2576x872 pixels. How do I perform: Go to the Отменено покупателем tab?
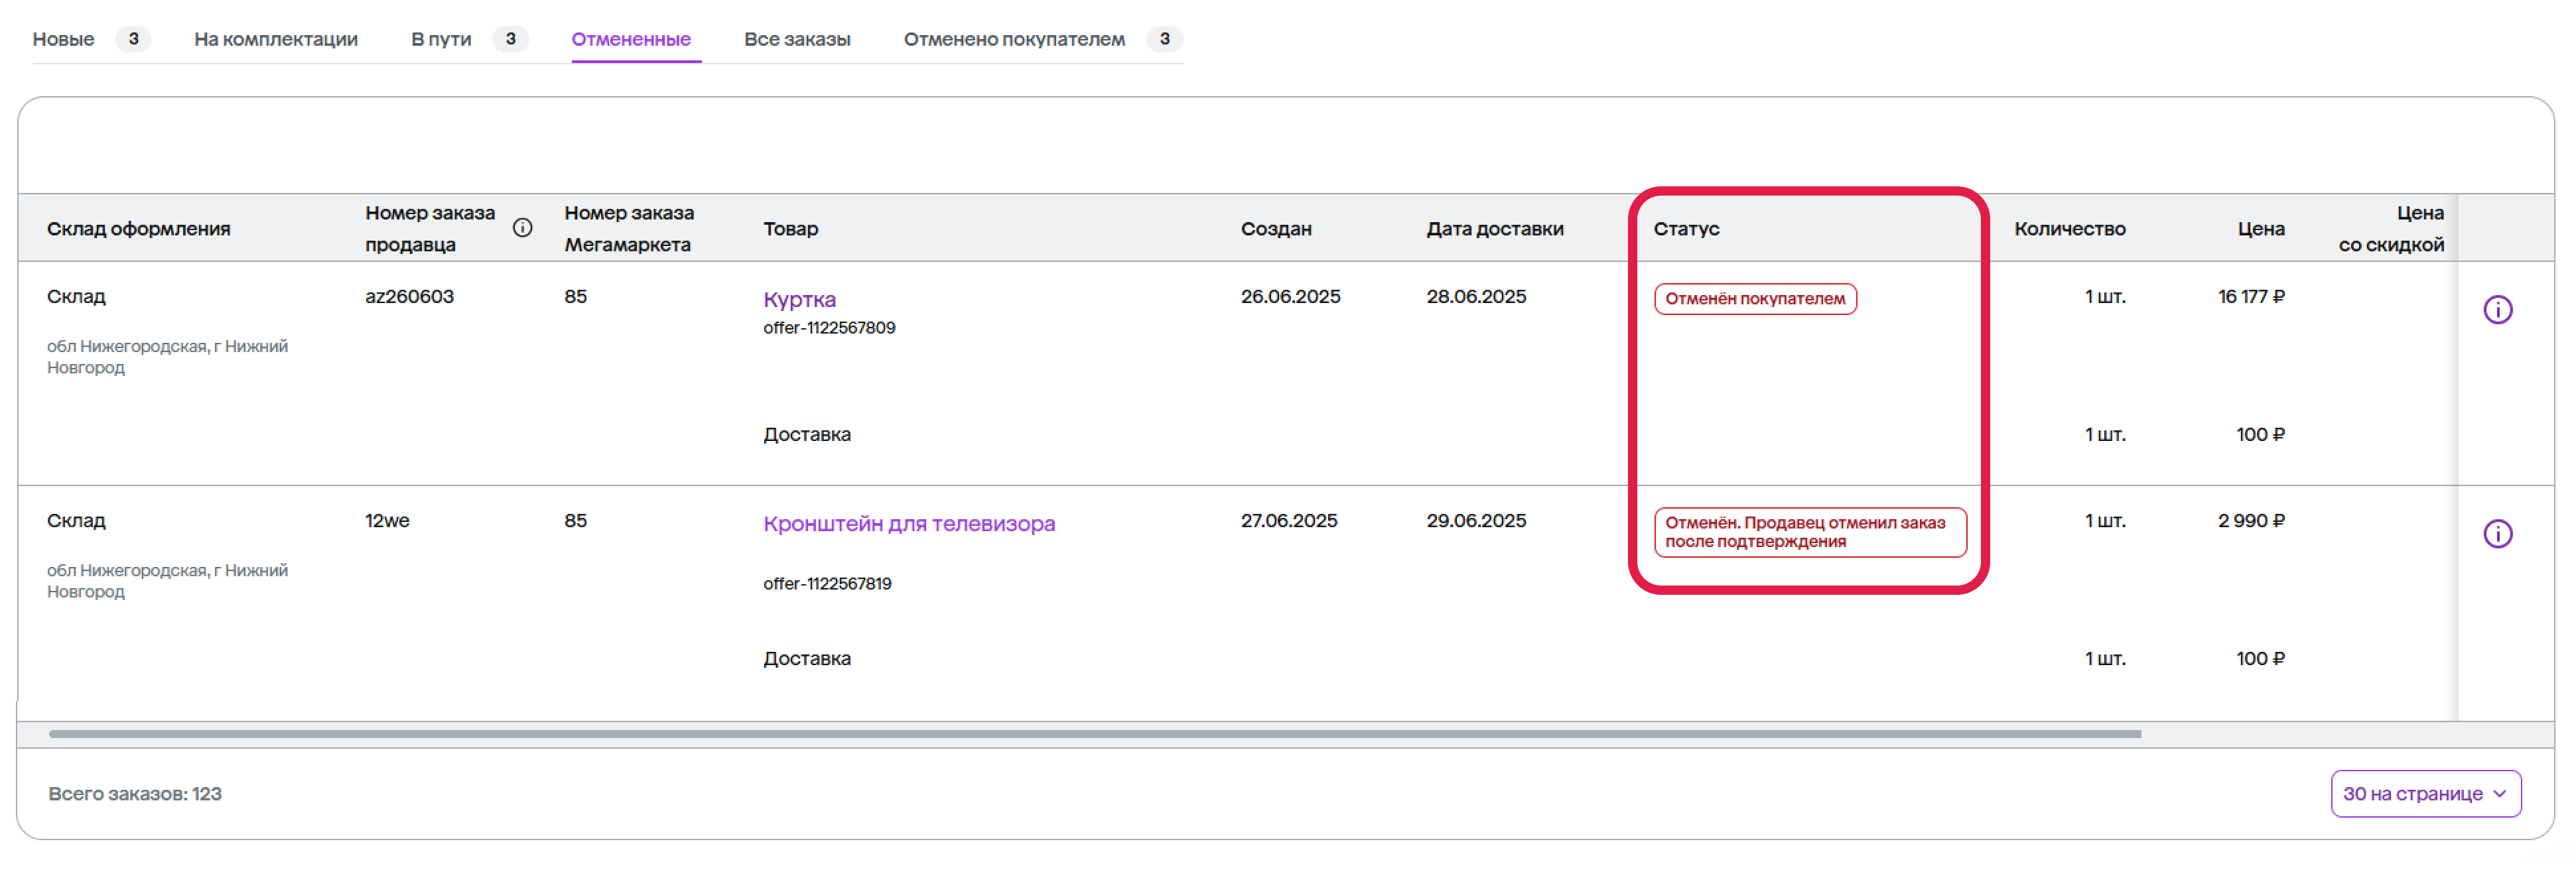[x=1014, y=39]
